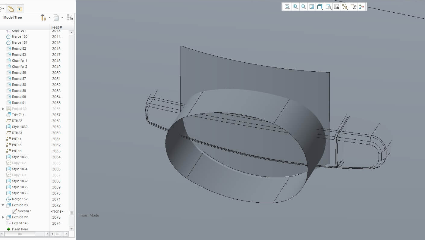This screenshot has width=425, height=240.
Task: Select Round 88 in the tree
Action: (19, 85)
